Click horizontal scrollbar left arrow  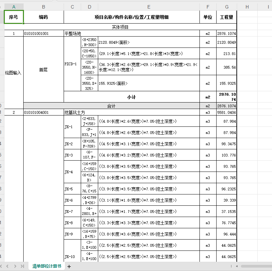click(x=237, y=266)
